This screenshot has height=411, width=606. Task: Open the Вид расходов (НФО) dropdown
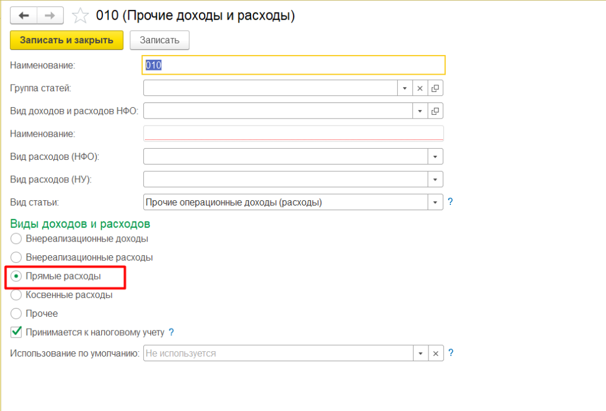436,156
